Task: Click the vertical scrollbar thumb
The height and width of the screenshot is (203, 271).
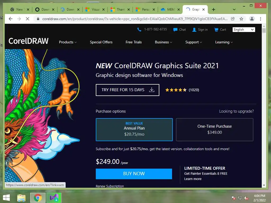Action: [x=264, y=31]
